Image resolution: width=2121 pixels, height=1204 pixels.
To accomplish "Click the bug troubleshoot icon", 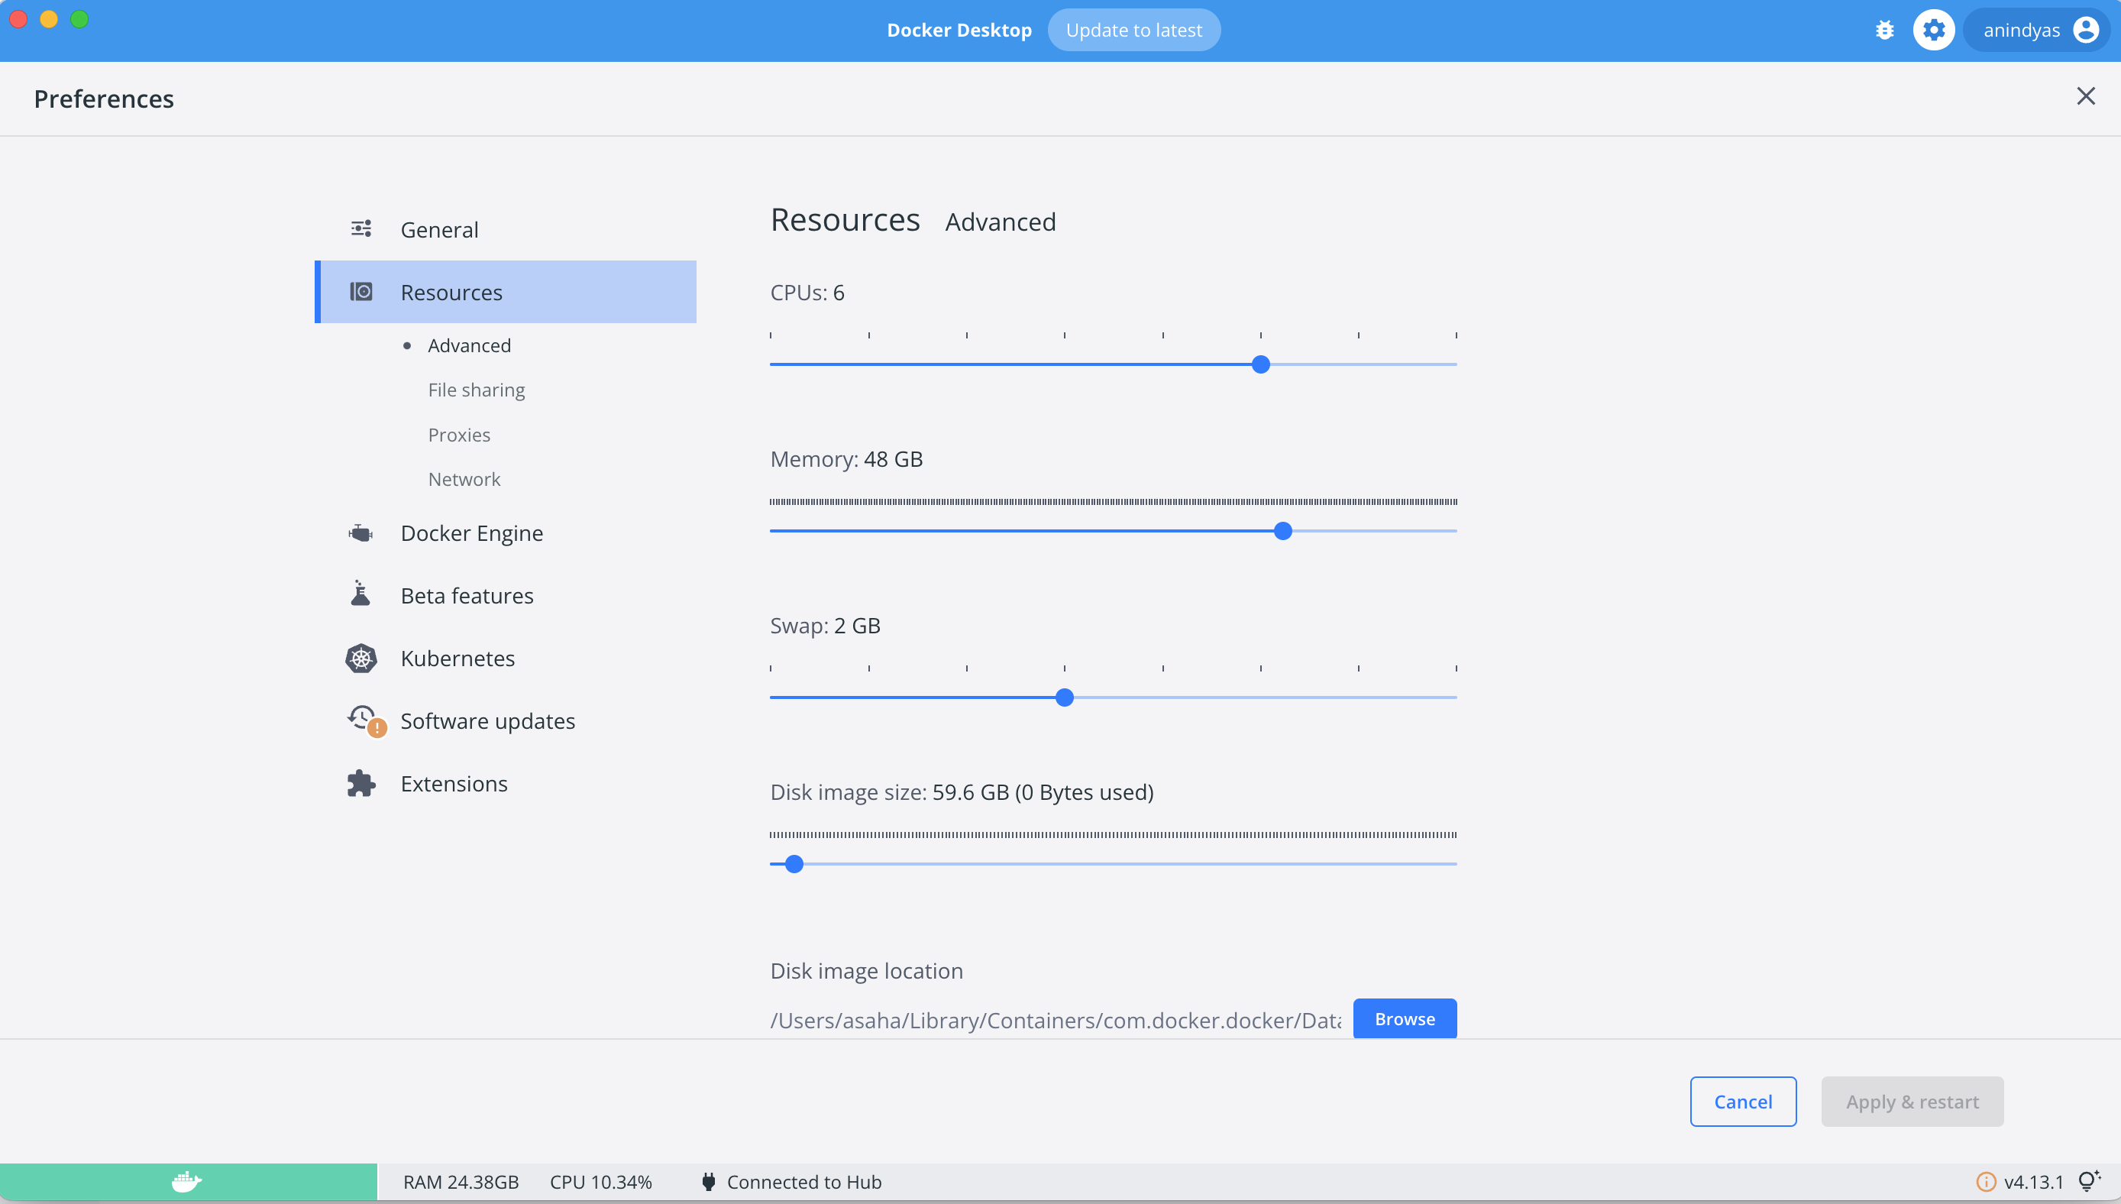I will pyautogui.click(x=1883, y=31).
